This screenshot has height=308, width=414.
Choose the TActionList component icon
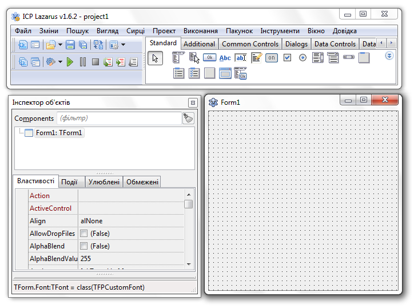(241, 73)
